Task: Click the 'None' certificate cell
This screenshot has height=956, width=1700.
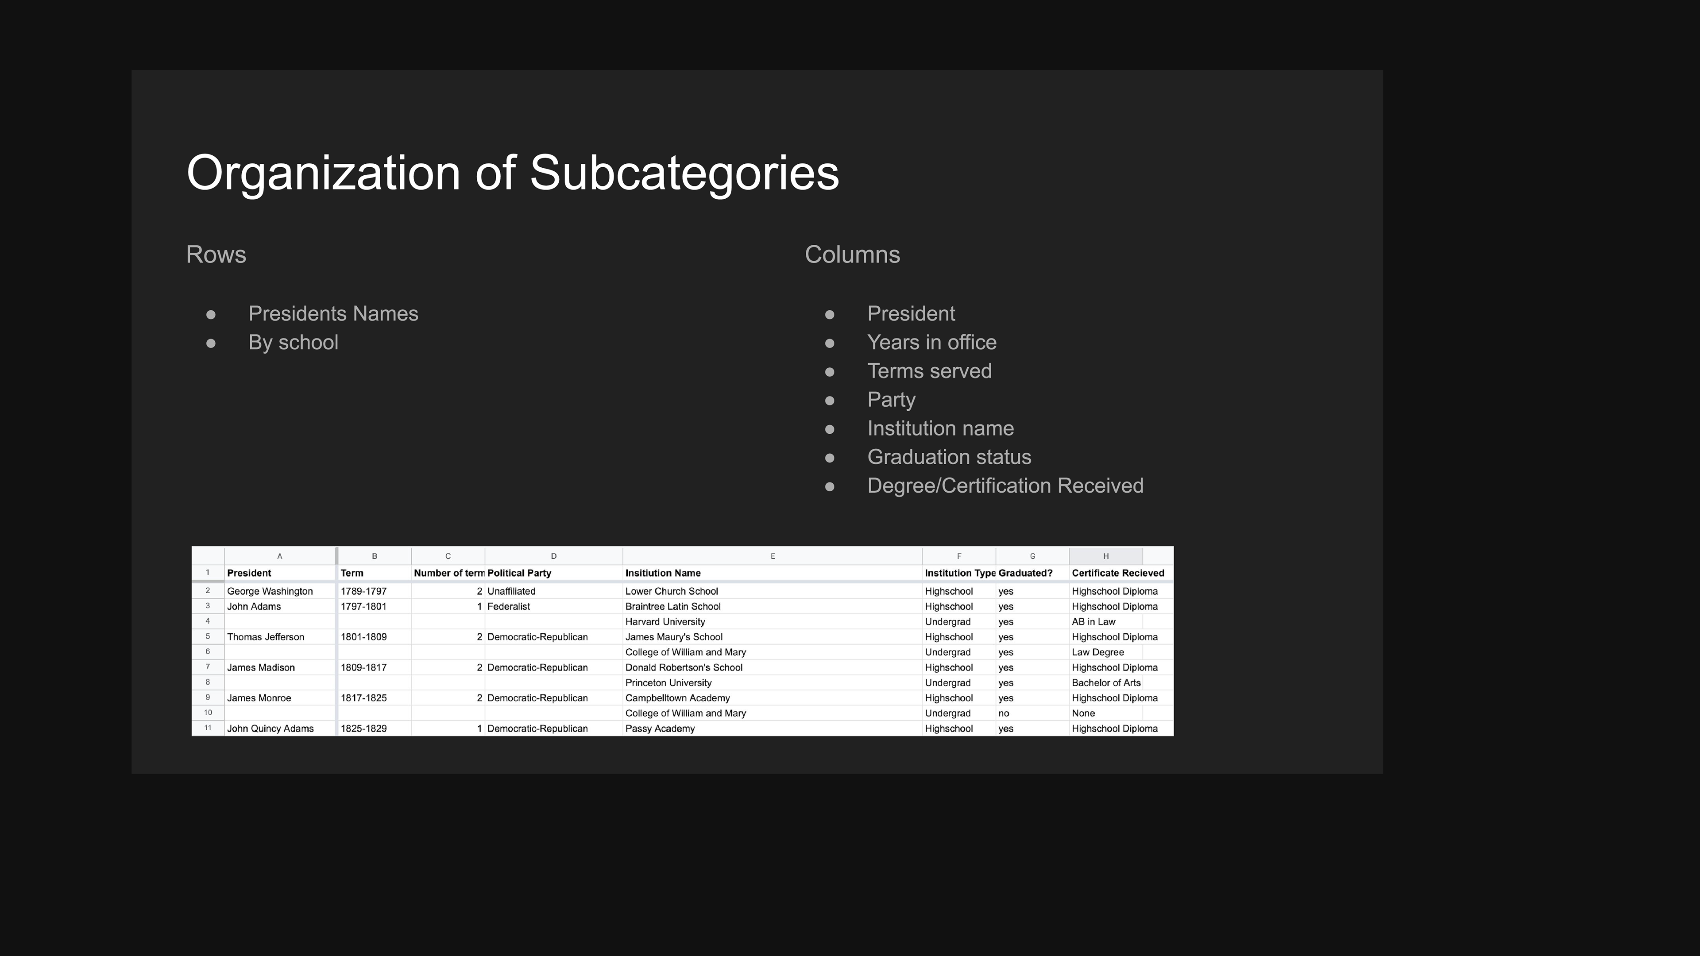Action: [x=1106, y=713]
